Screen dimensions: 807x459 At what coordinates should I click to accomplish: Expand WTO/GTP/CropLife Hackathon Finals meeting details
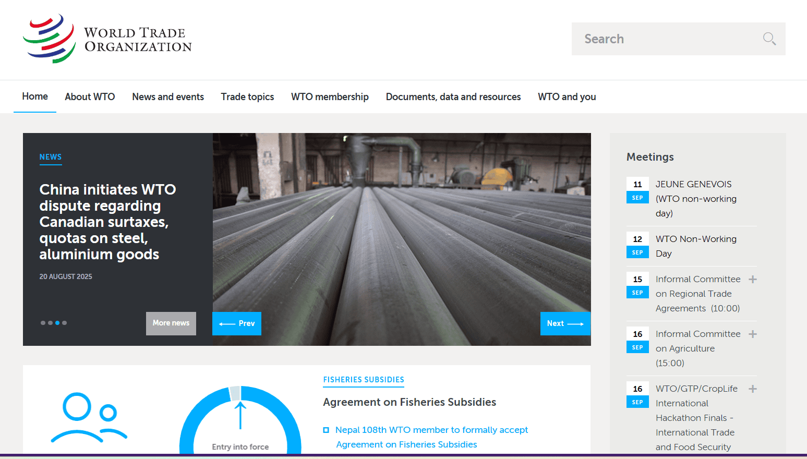[752, 389]
